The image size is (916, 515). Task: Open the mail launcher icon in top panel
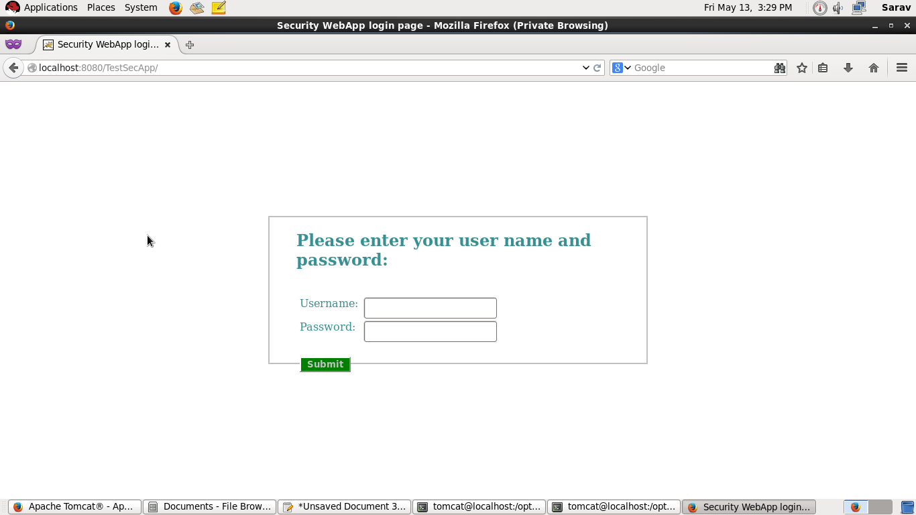pos(196,8)
